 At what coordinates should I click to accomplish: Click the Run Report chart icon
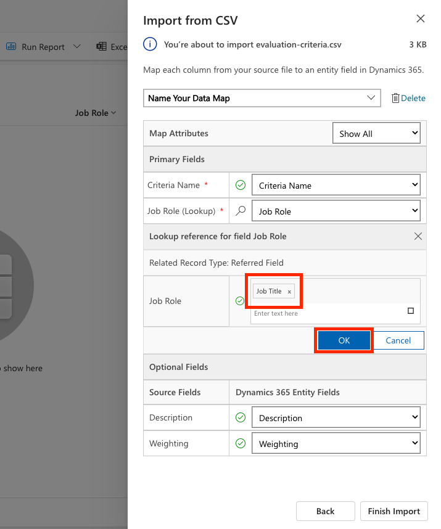(x=11, y=47)
